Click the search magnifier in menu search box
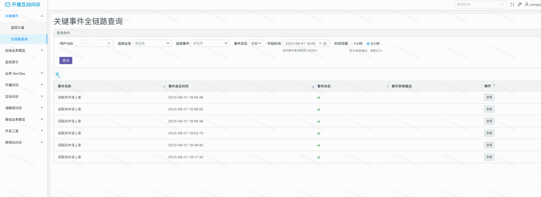Screen dimensions: 541x197 pos(501,4)
